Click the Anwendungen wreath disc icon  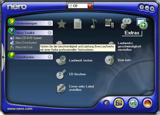click(11, 22)
